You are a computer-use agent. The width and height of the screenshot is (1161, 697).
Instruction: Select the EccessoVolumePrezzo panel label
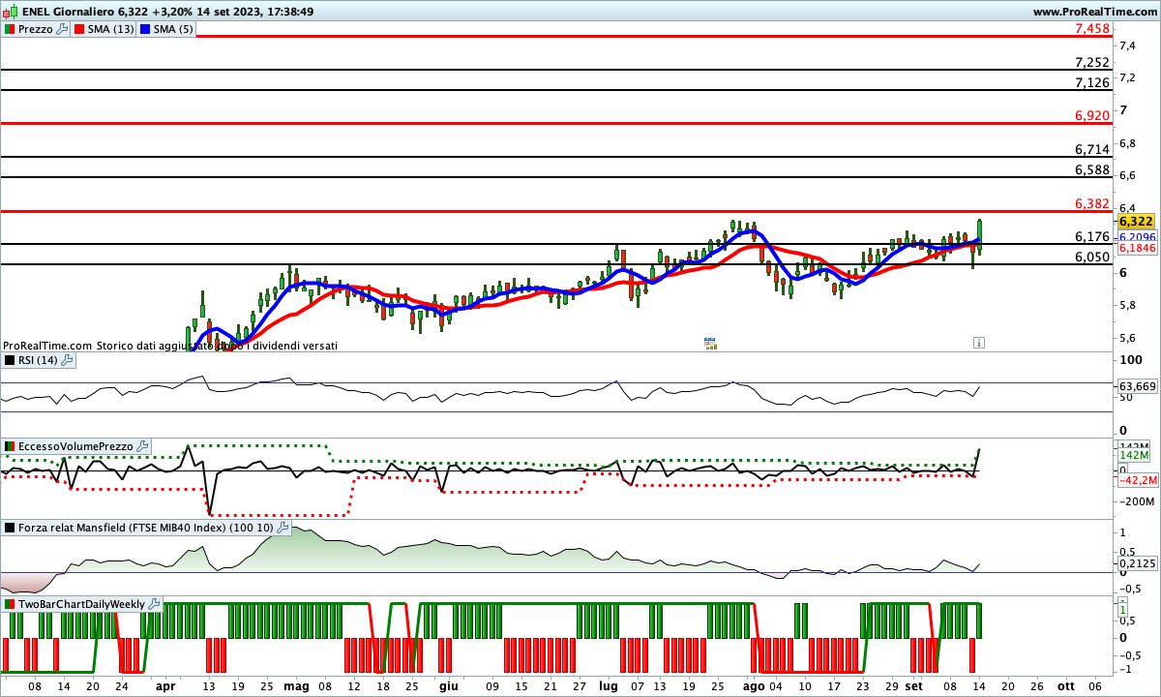coord(75,446)
